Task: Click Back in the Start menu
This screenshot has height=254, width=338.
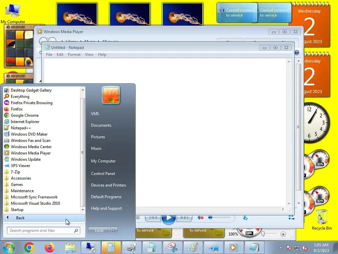Action: (44, 218)
